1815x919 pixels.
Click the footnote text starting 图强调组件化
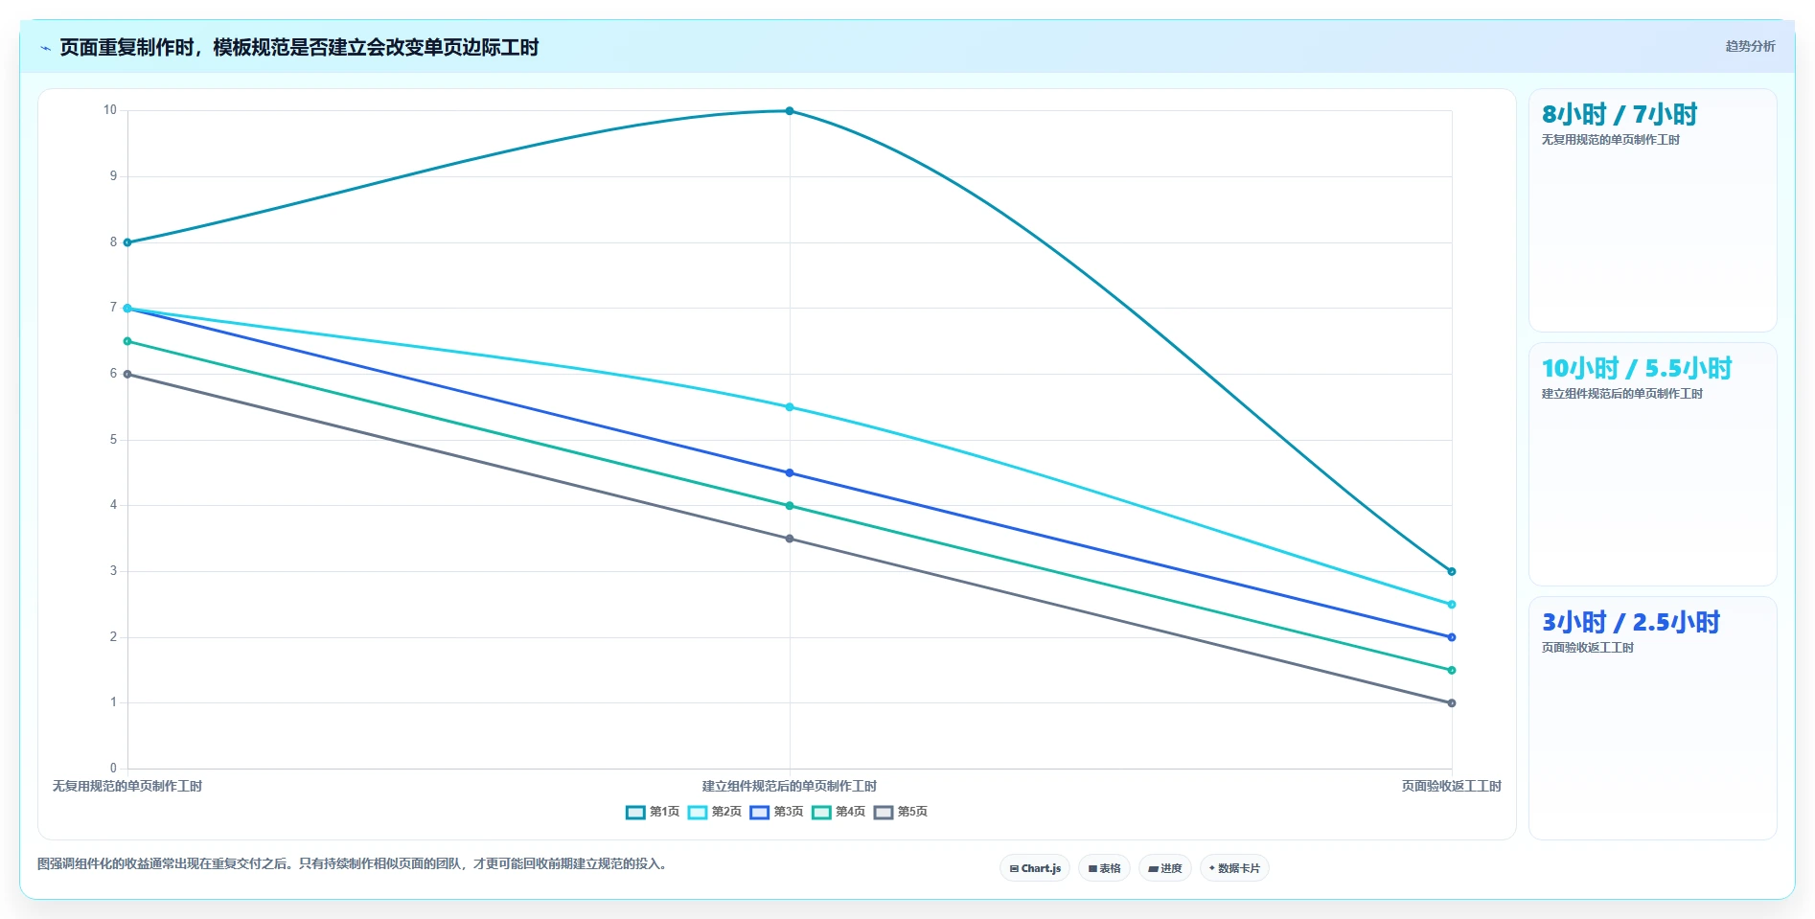(x=353, y=863)
